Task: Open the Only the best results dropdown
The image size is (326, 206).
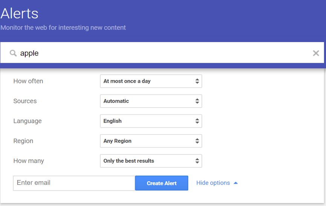Action: [151, 161]
